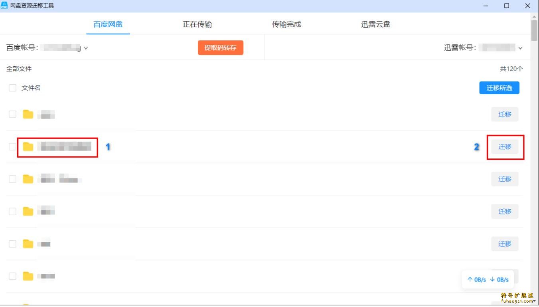Go to the 传输完成 tab
The image size is (539, 307).
(286, 24)
